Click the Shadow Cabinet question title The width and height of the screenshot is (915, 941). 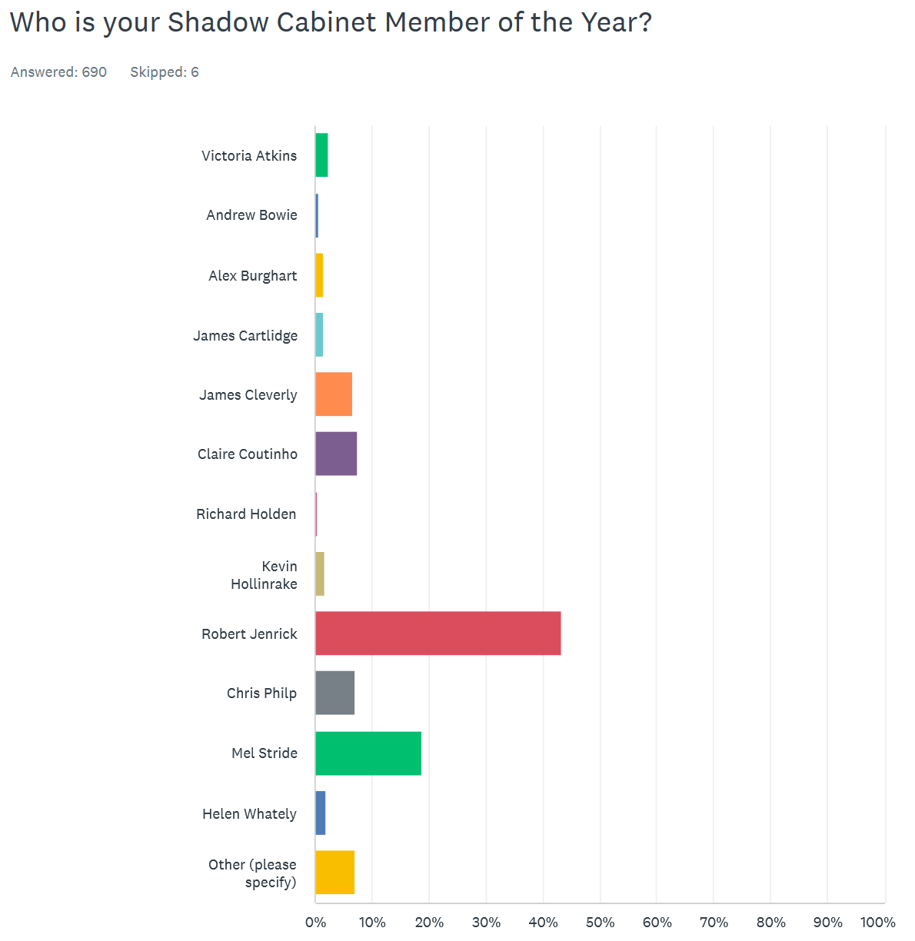click(x=331, y=23)
